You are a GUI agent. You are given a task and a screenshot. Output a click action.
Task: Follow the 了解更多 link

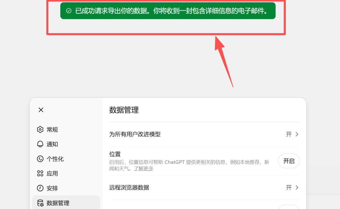click(144, 169)
